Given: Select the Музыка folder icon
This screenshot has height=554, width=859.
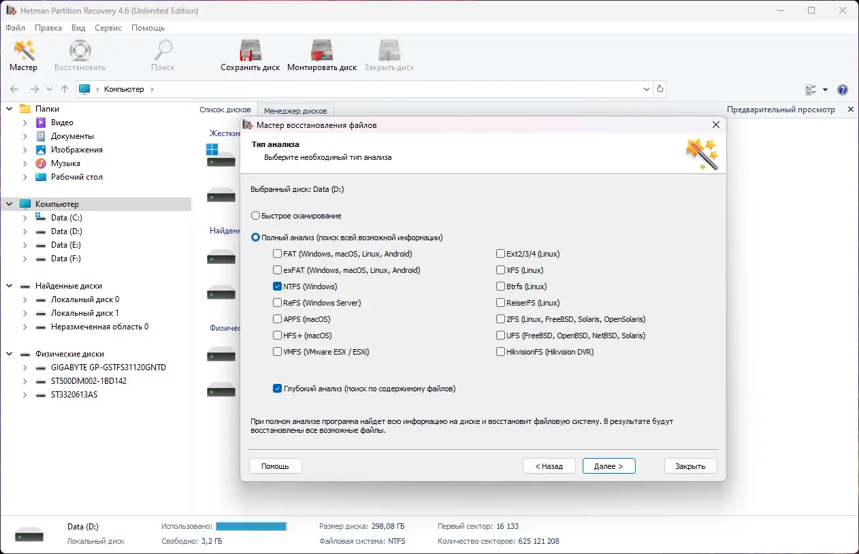Looking at the screenshot, I should [41, 163].
